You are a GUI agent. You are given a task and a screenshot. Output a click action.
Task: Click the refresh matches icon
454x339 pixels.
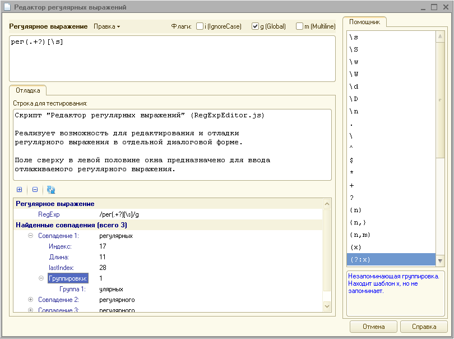pos(51,190)
